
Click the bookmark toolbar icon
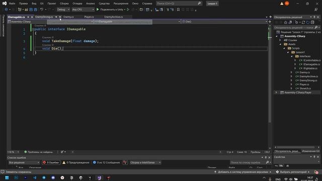point(178,10)
